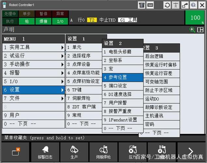207x163 pixels.
Task: Click the zoom magnifier icon with plus sign
Action: [192, 30]
